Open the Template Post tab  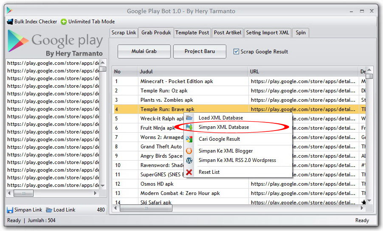(x=192, y=33)
